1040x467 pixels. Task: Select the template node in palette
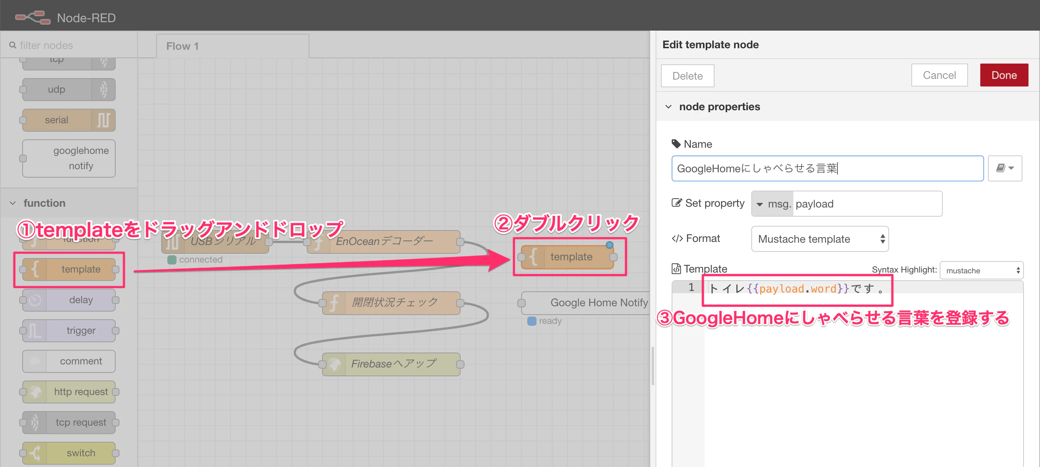pyautogui.click(x=69, y=269)
